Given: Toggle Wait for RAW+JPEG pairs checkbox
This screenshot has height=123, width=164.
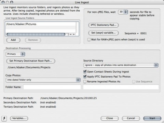Looking at the screenshot, I should point(89,40).
